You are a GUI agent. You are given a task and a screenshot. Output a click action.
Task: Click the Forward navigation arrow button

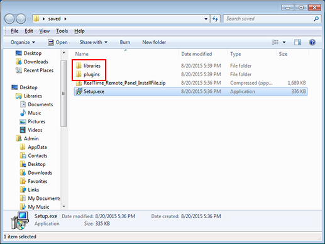[21, 19]
